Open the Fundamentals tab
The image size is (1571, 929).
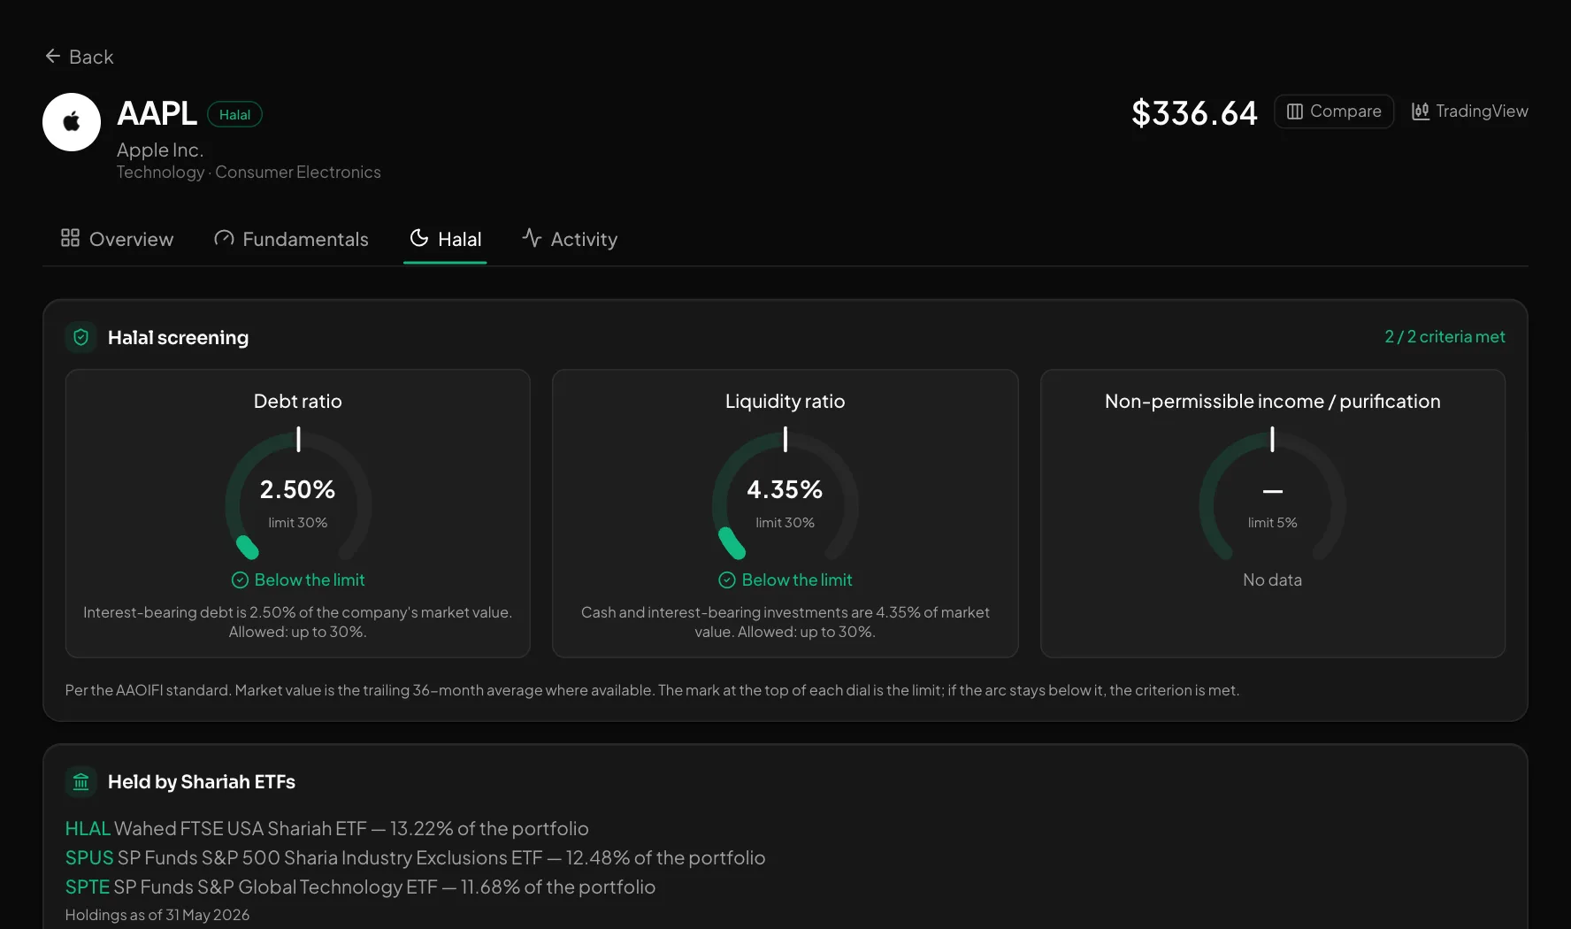292,239
